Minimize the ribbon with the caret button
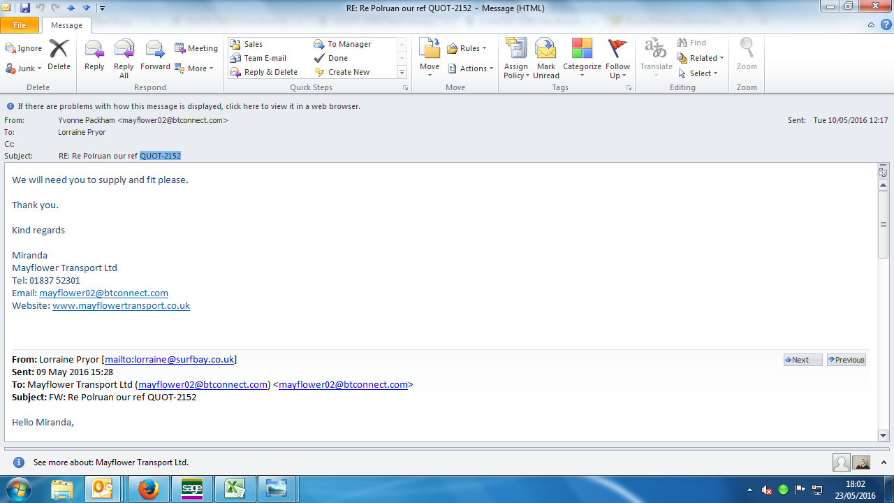894x503 pixels. click(x=871, y=25)
